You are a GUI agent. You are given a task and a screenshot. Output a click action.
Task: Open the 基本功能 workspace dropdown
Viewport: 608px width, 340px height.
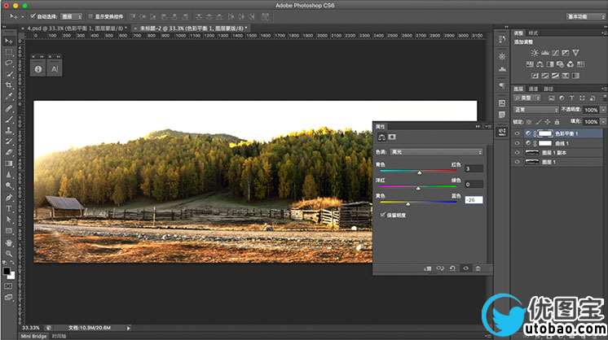click(x=584, y=15)
